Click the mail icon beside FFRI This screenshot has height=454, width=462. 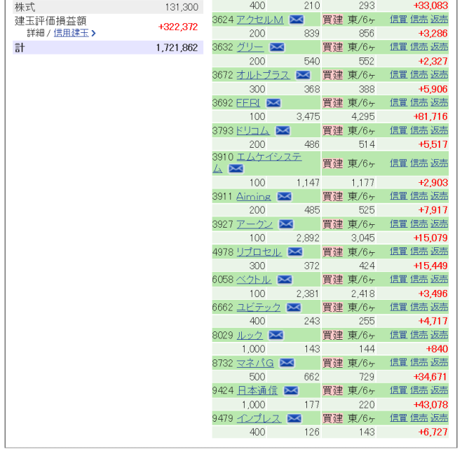coord(273,103)
